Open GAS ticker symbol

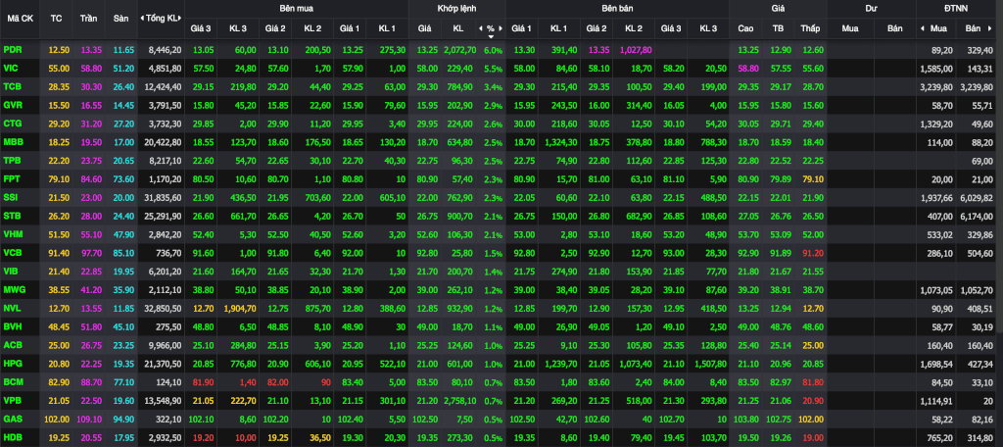(x=12, y=419)
